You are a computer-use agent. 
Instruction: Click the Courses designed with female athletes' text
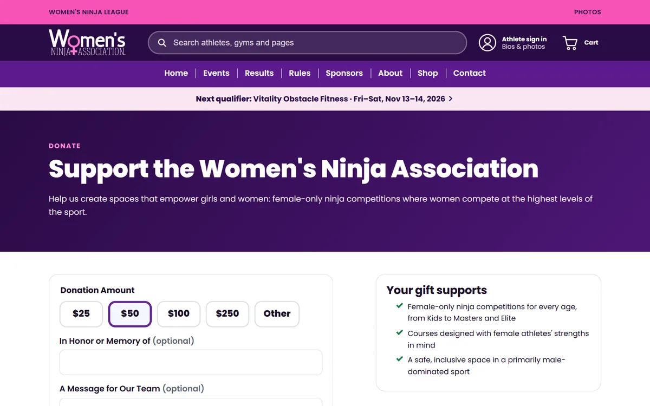tap(498, 339)
